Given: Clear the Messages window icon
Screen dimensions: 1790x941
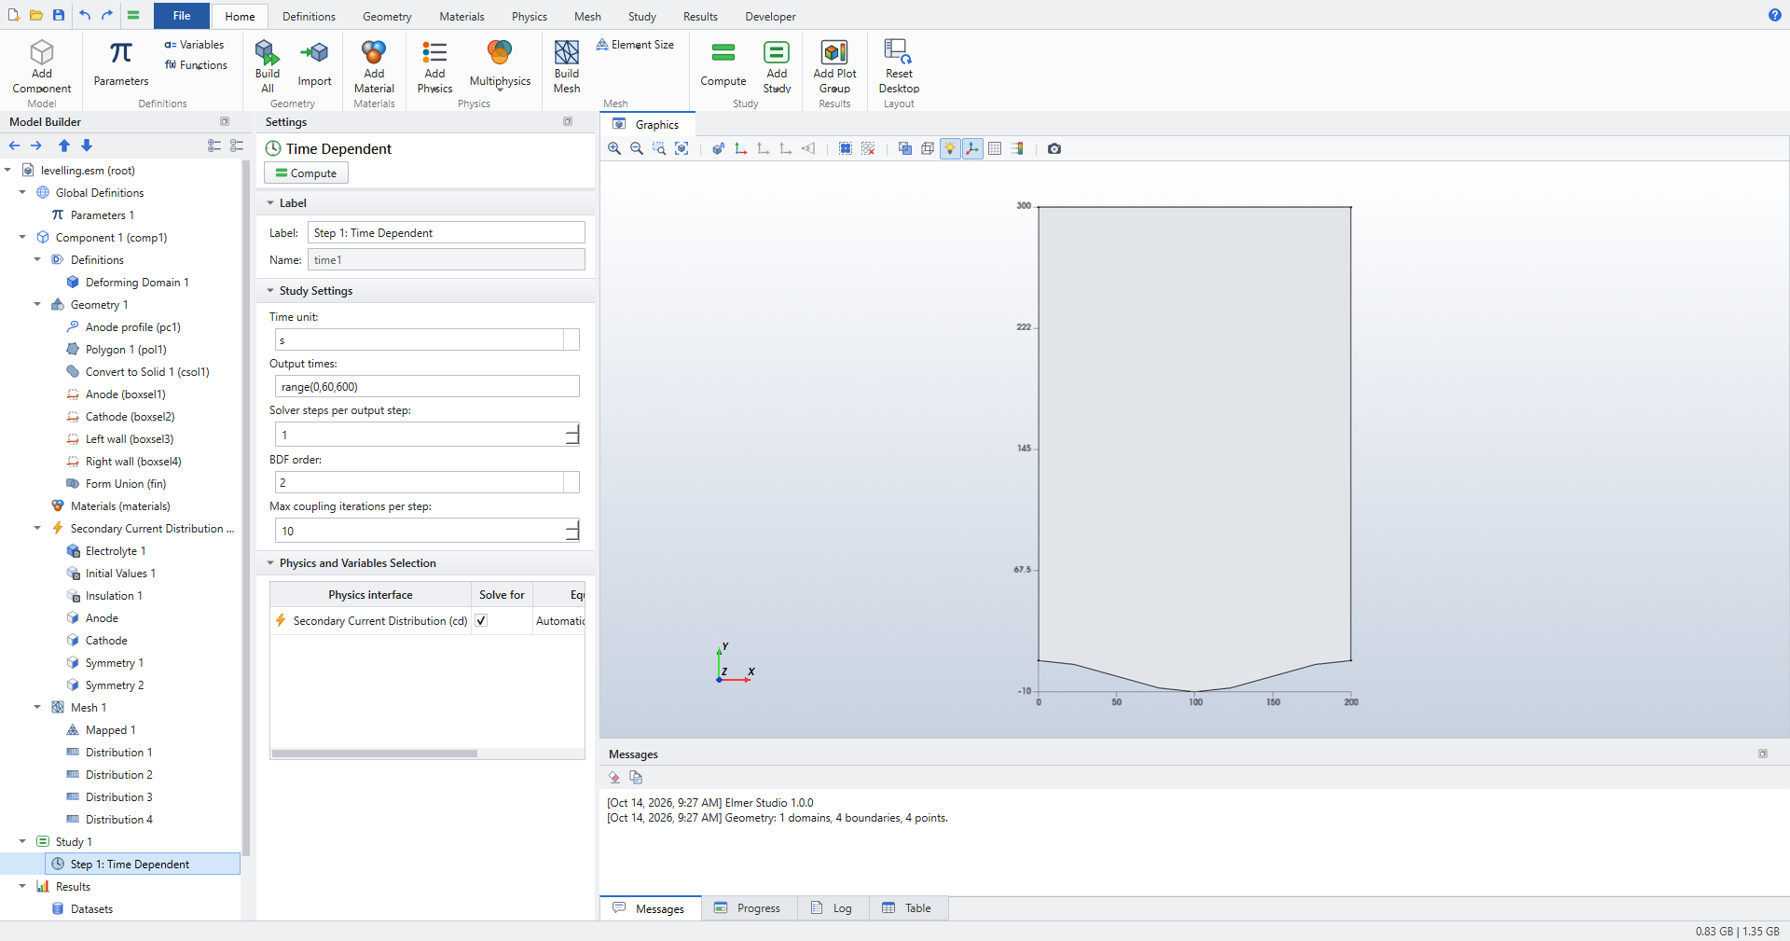Looking at the screenshot, I should pyautogui.click(x=614, y=777).
